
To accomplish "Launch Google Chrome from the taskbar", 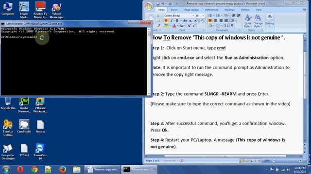I will coord(35,170).
